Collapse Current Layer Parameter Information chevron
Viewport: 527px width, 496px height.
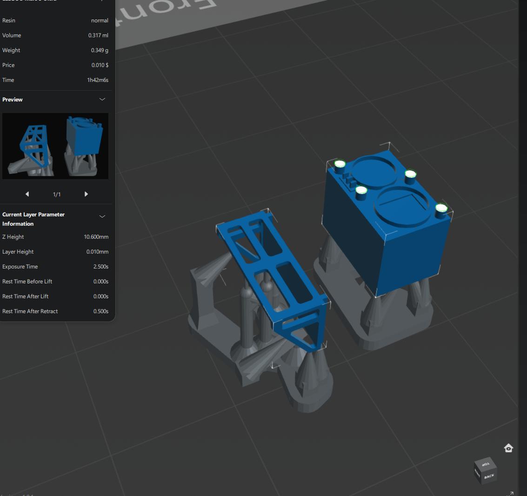(102, 216)
